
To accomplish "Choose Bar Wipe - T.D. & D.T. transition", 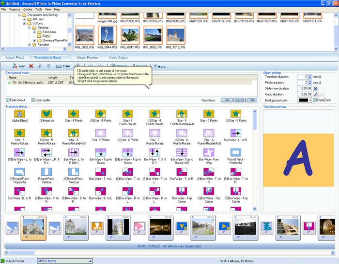I will coord(155,156).
